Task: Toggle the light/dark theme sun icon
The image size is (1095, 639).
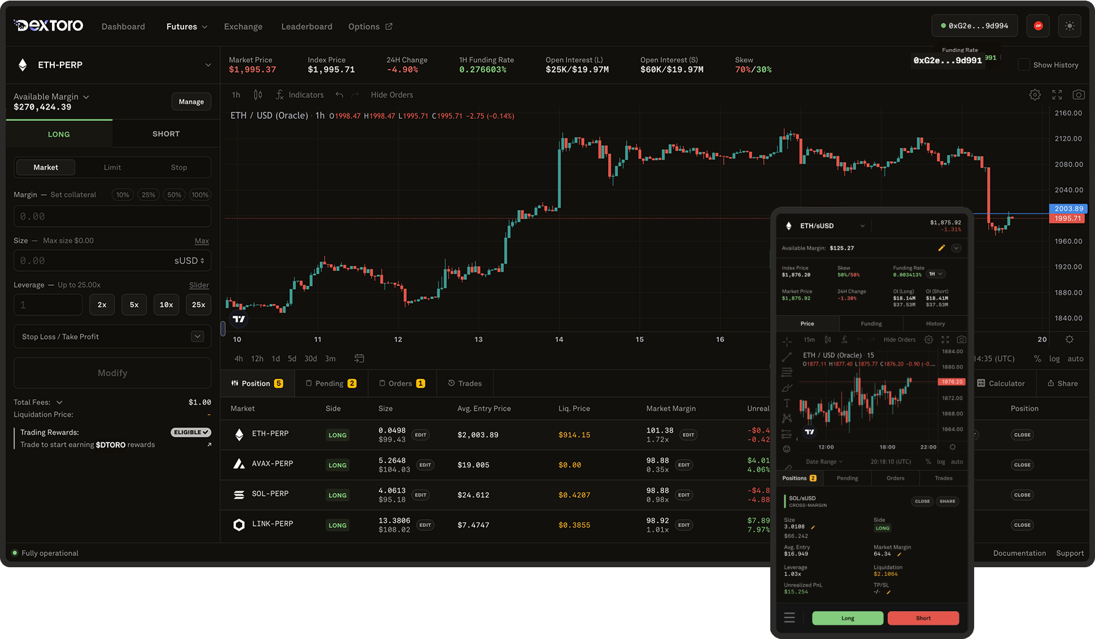Action: (1069, 26)
